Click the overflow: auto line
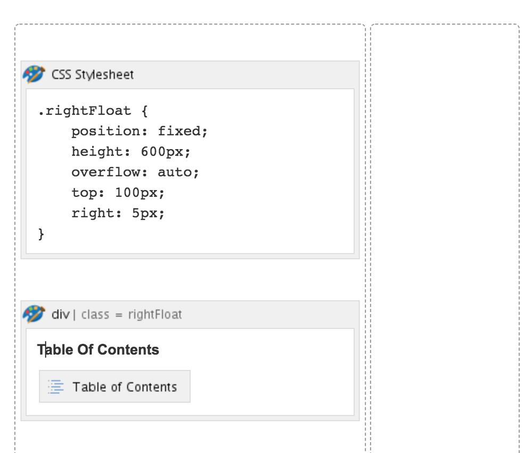Screen dimensions: 532x453 135,172
